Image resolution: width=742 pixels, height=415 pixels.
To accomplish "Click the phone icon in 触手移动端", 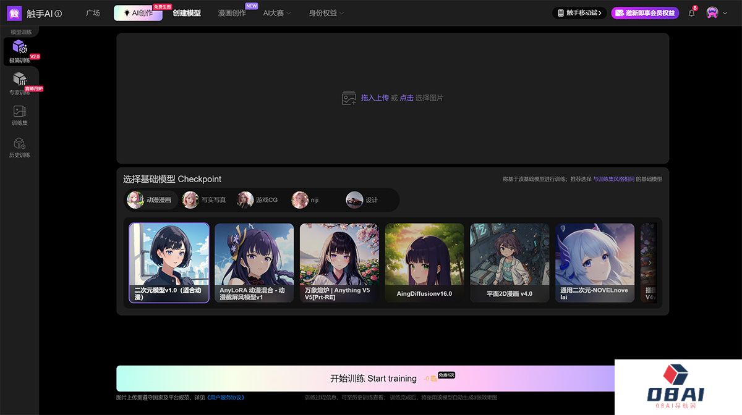I will click(561, 13).
